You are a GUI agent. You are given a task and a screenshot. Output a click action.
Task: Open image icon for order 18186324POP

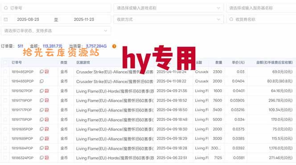click(47, 157)
